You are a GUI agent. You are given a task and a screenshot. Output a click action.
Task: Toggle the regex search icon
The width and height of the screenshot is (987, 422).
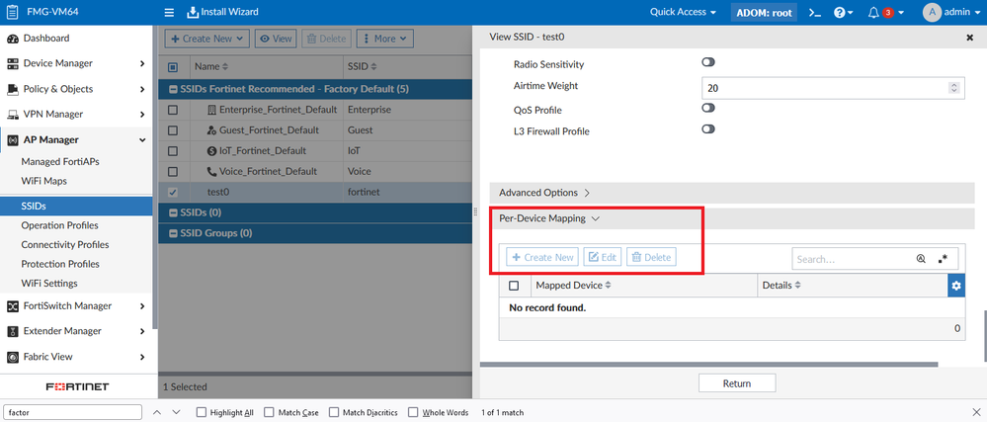[943, 259]
